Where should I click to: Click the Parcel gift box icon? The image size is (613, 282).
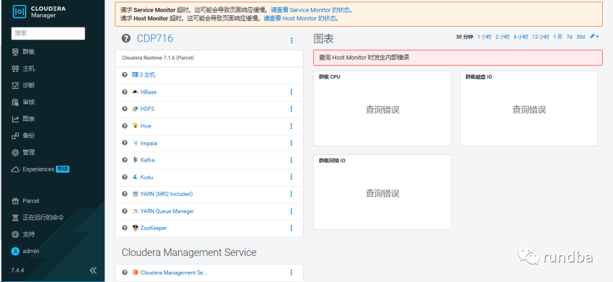pos(16,201)
